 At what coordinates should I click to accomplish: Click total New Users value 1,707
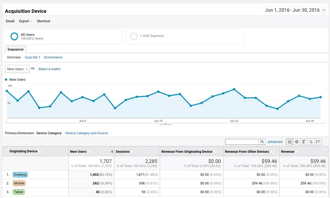[105, 161]
